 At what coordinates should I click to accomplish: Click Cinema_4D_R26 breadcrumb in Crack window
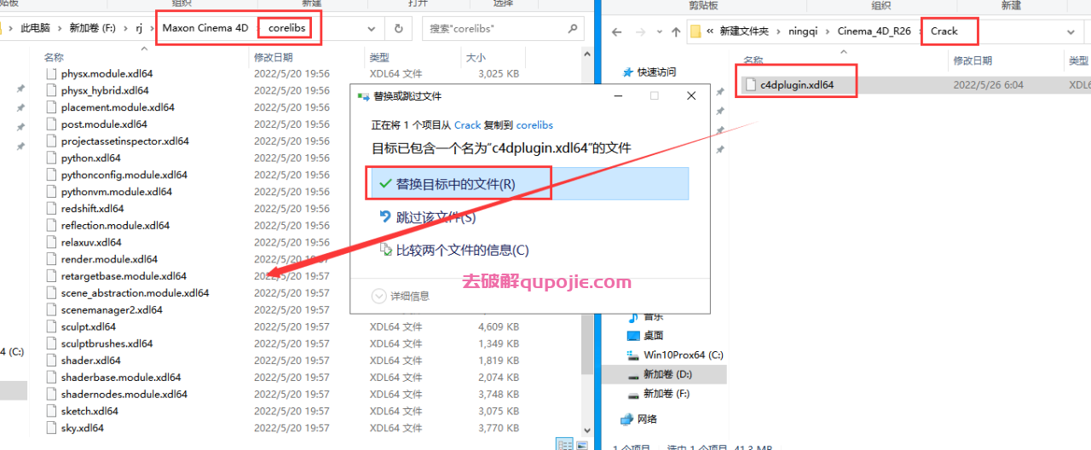tap(874, 32)
